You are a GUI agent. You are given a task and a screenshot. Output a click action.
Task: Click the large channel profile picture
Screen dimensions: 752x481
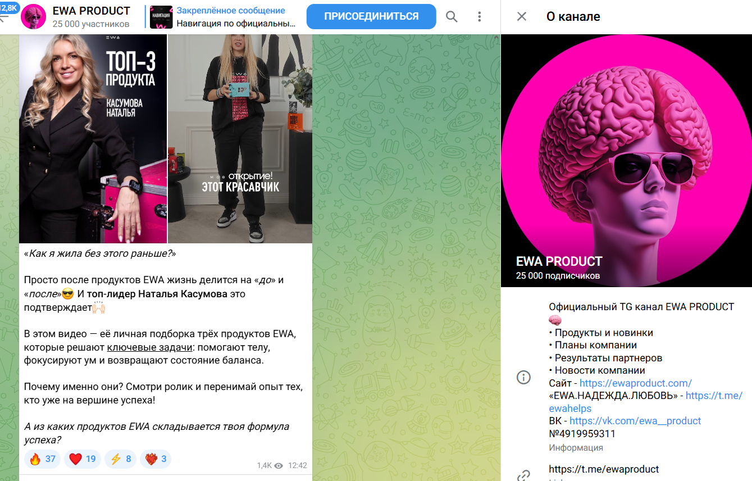626,161
